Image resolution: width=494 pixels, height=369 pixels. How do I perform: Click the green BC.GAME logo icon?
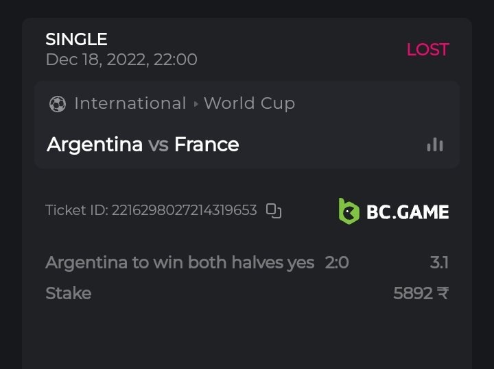[349, 211]
